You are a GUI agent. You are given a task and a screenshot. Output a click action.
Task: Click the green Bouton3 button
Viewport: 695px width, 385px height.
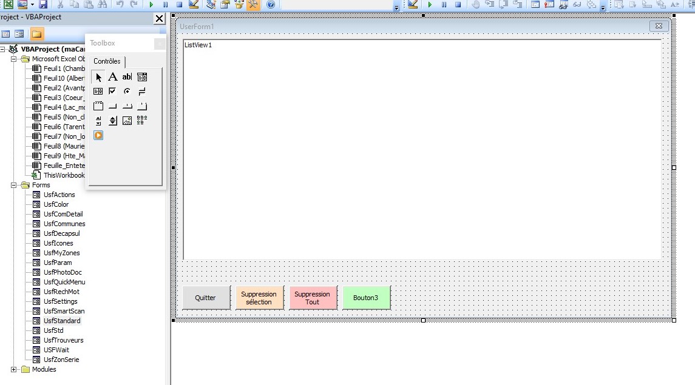point(366,298)
